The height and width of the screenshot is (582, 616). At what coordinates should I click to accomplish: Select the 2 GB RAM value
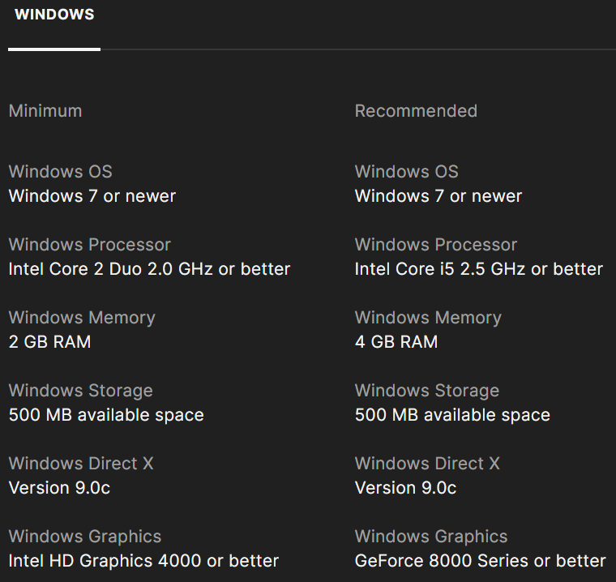tap(49, 342)
